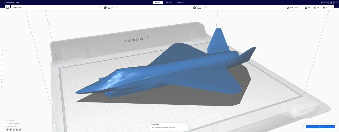Switch to the PREPARE stage tab
Image resolution: width=339 pixels, height=132 pixels.
click(158, 2)
